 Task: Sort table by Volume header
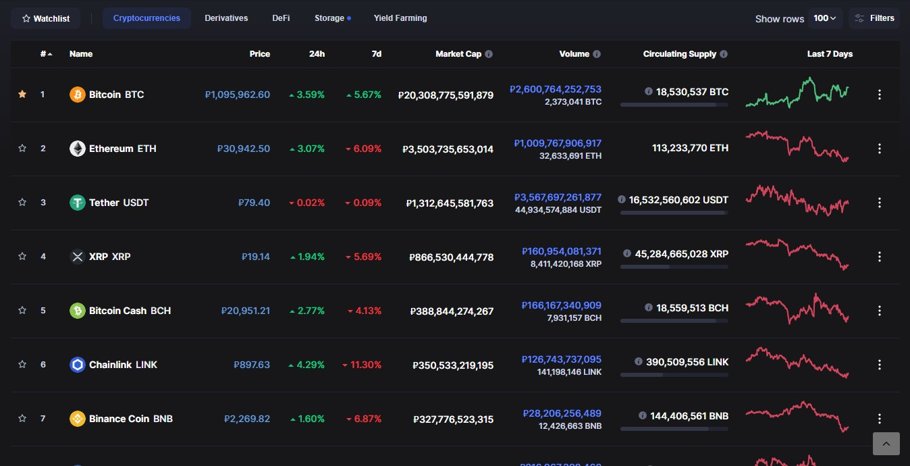click(x=574, y=54)
